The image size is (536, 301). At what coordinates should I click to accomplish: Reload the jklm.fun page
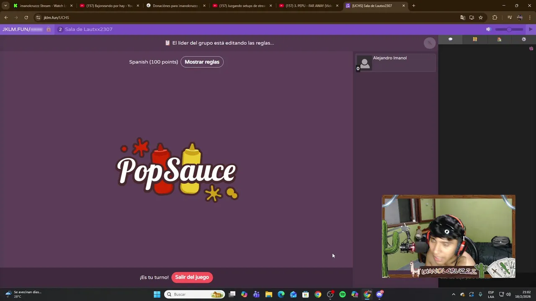[x=26, y=18]
